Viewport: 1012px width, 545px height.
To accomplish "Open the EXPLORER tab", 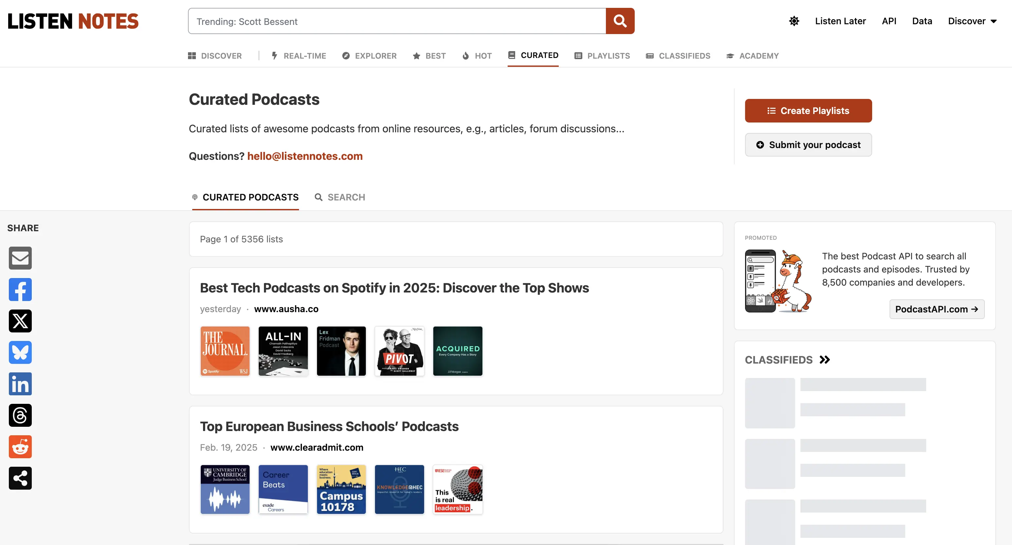I will pos(369,56).
